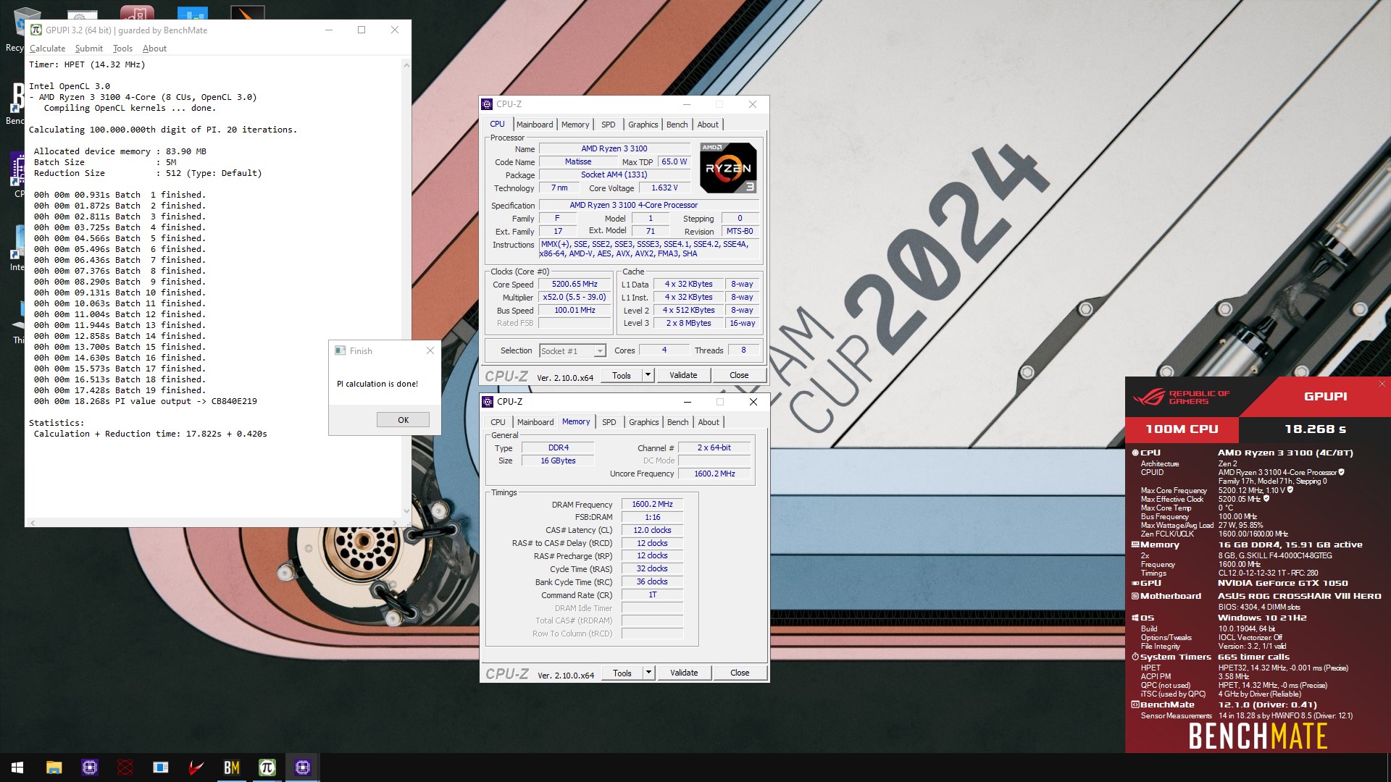Screen dimensions: 1391x782
Task: Click Validate in the upper CPU-Z window
Action: (683, 375)
